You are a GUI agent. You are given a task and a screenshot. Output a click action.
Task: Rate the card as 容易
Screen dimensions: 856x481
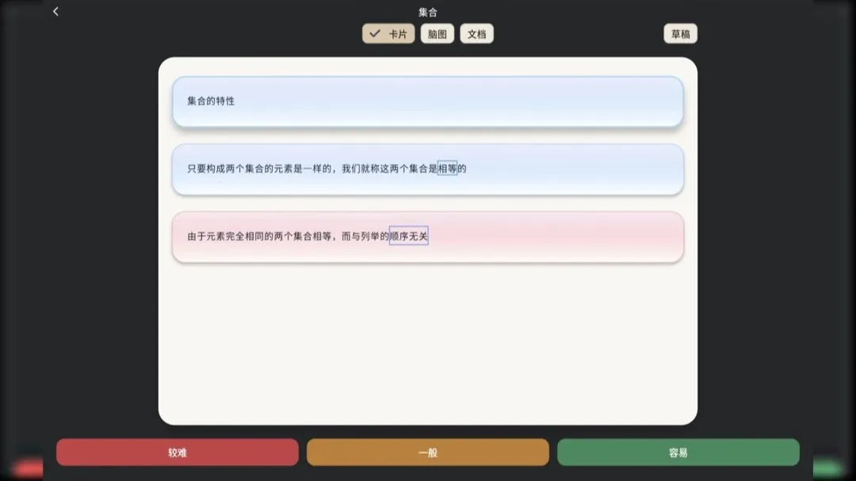click(x=678, y=452)
